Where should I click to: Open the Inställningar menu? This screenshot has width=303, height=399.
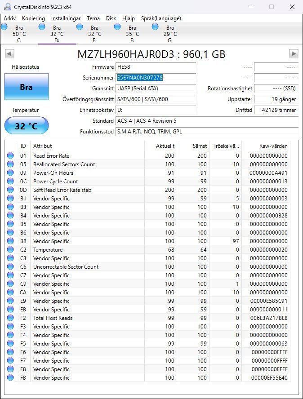(x=66, y=18)
